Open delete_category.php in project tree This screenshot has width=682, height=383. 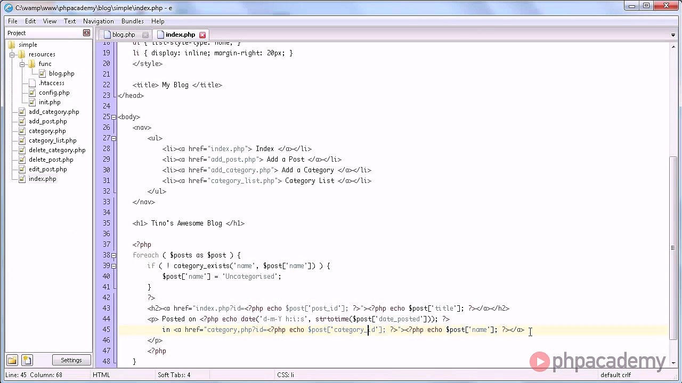(57, 150)
